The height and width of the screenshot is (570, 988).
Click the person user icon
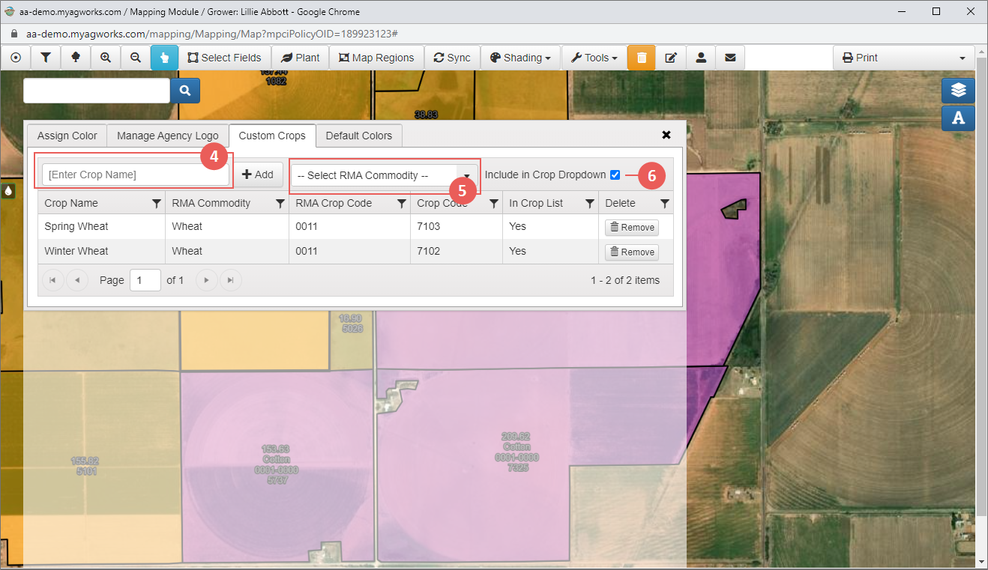(701, 58)
